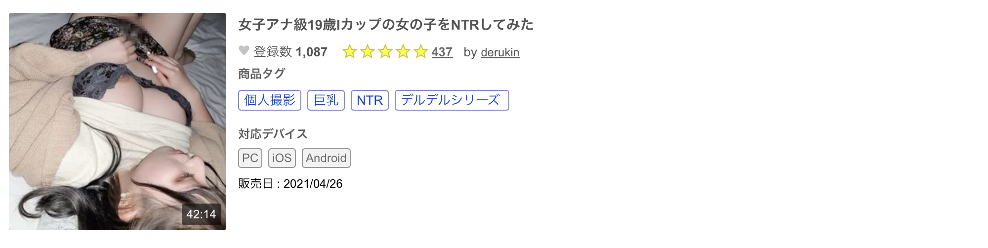This screenshot has height=248, width=988.
Task: Click the 42:14 duration badge
Action: (x=201, y=214)
